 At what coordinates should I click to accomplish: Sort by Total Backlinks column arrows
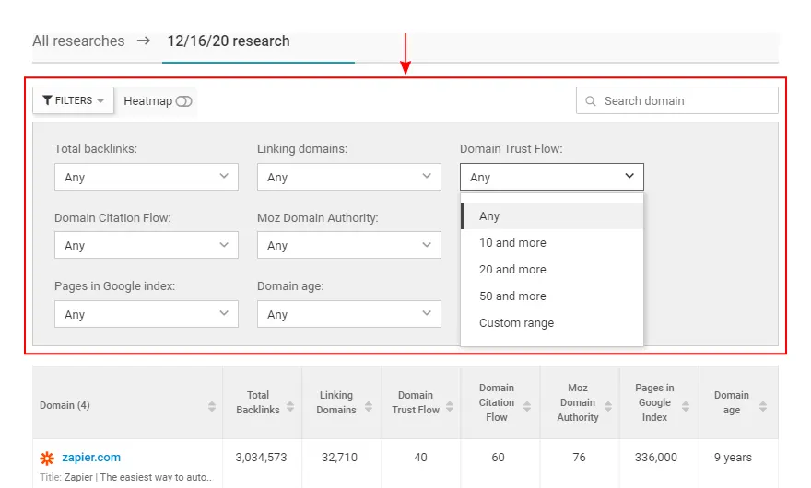[290, 406]
